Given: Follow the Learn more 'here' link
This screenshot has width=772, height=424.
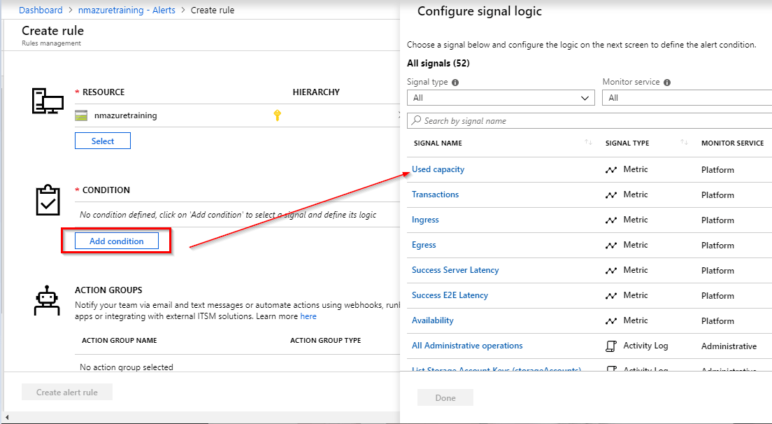Looking at the screenshot, I should (308, 316).
